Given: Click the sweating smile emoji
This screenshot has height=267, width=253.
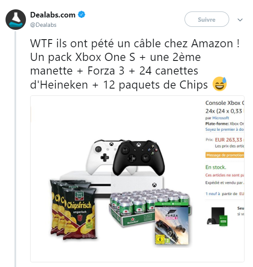Looking at the screenshot, I should 219,84.
